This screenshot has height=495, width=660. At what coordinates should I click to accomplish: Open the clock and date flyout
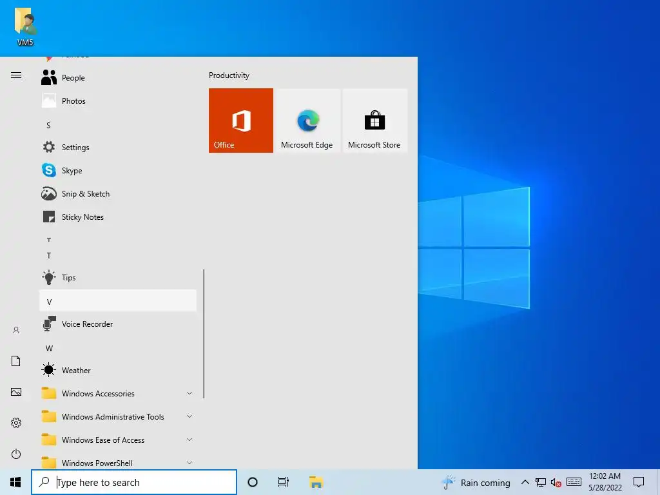(x=605, y=482)
